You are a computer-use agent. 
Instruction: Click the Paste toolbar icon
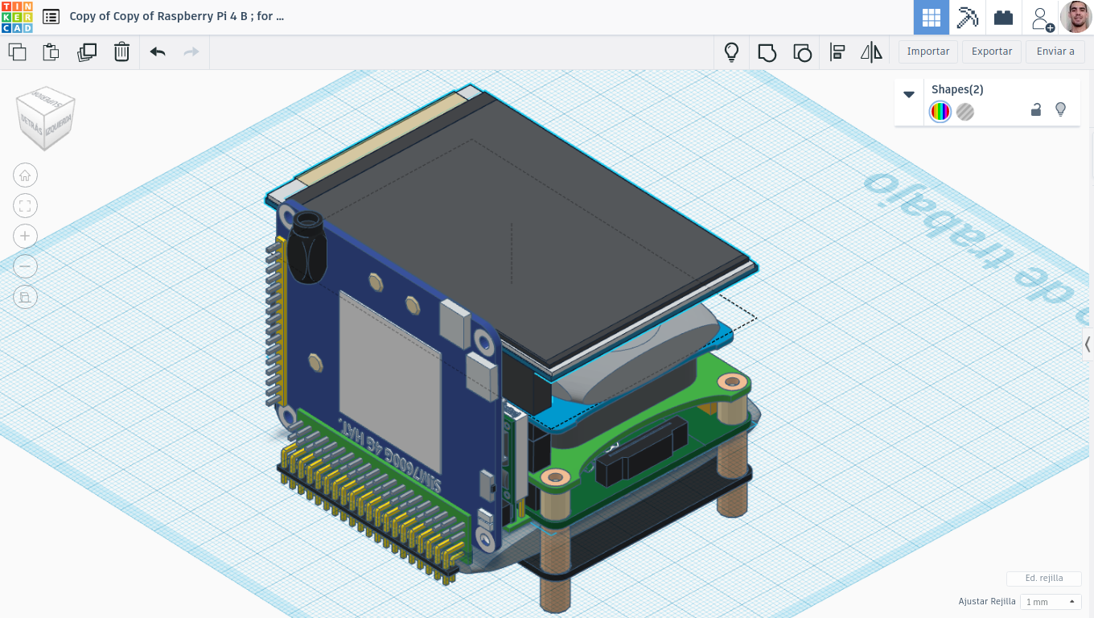pyautogui.click(x=51, y=52)
